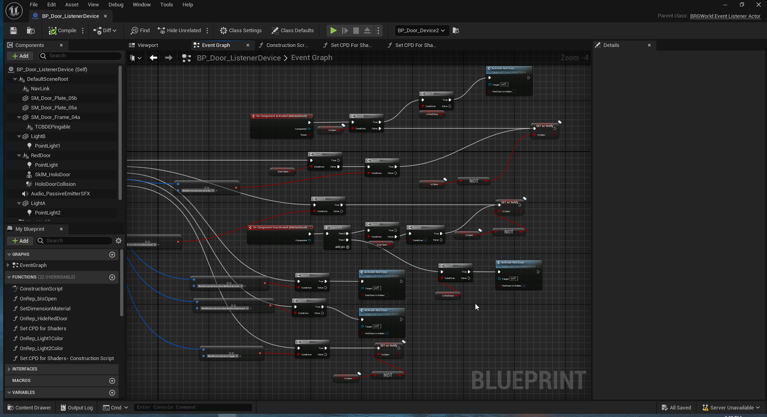Add a new macro with plus icon

pos(112,381)
